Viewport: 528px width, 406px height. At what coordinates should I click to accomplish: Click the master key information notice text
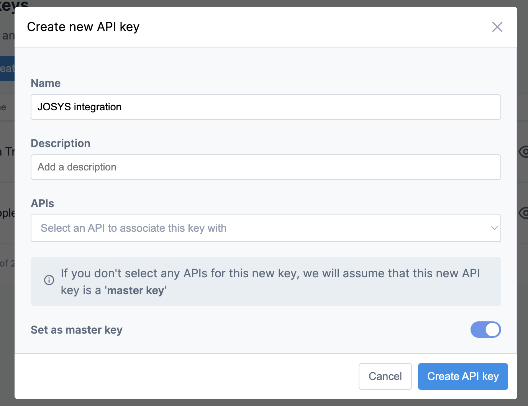[270, 273]
